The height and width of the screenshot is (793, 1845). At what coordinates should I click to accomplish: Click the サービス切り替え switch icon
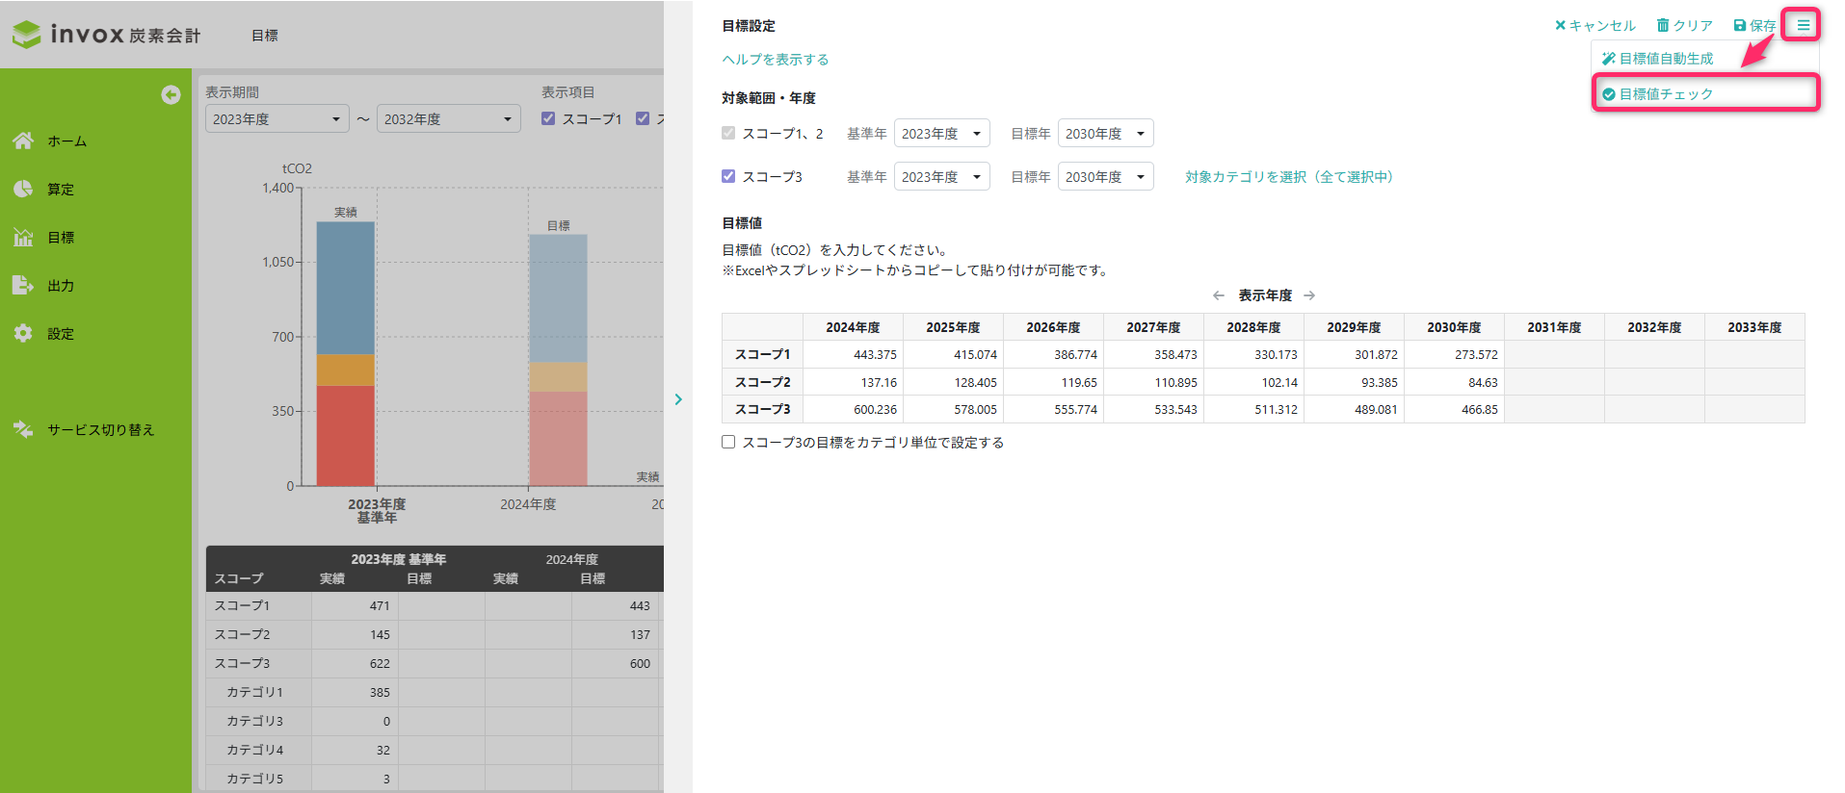[x=23, y=429]
